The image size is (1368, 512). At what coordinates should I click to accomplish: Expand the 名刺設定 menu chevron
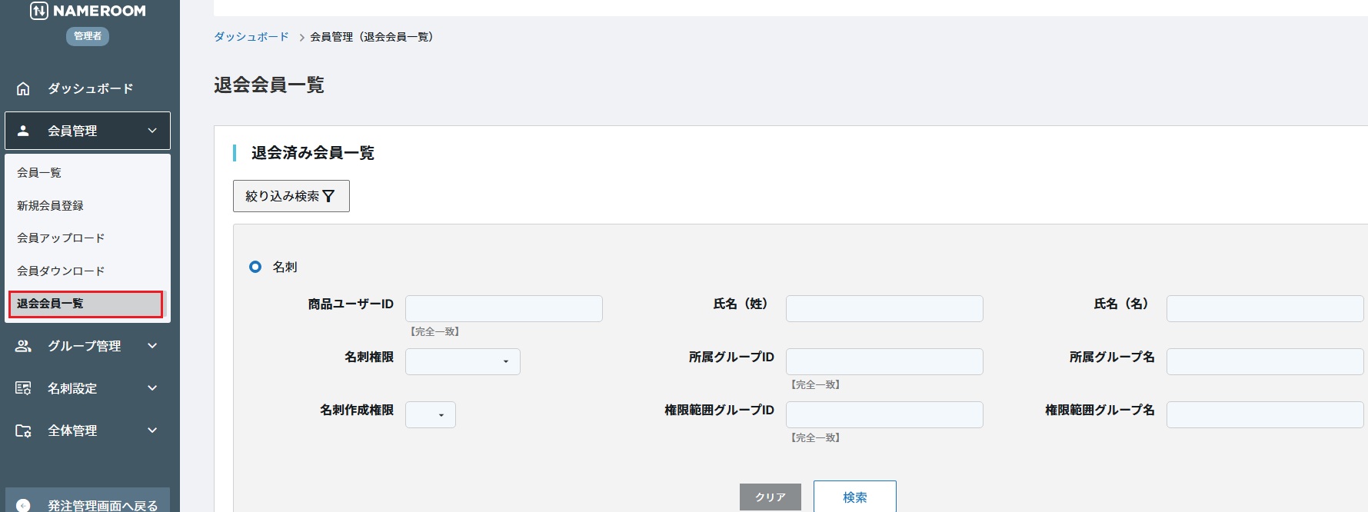point(152,388)
